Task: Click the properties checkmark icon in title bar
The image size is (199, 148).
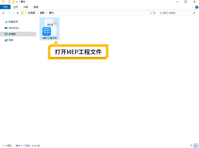Action: pos(9,2)
